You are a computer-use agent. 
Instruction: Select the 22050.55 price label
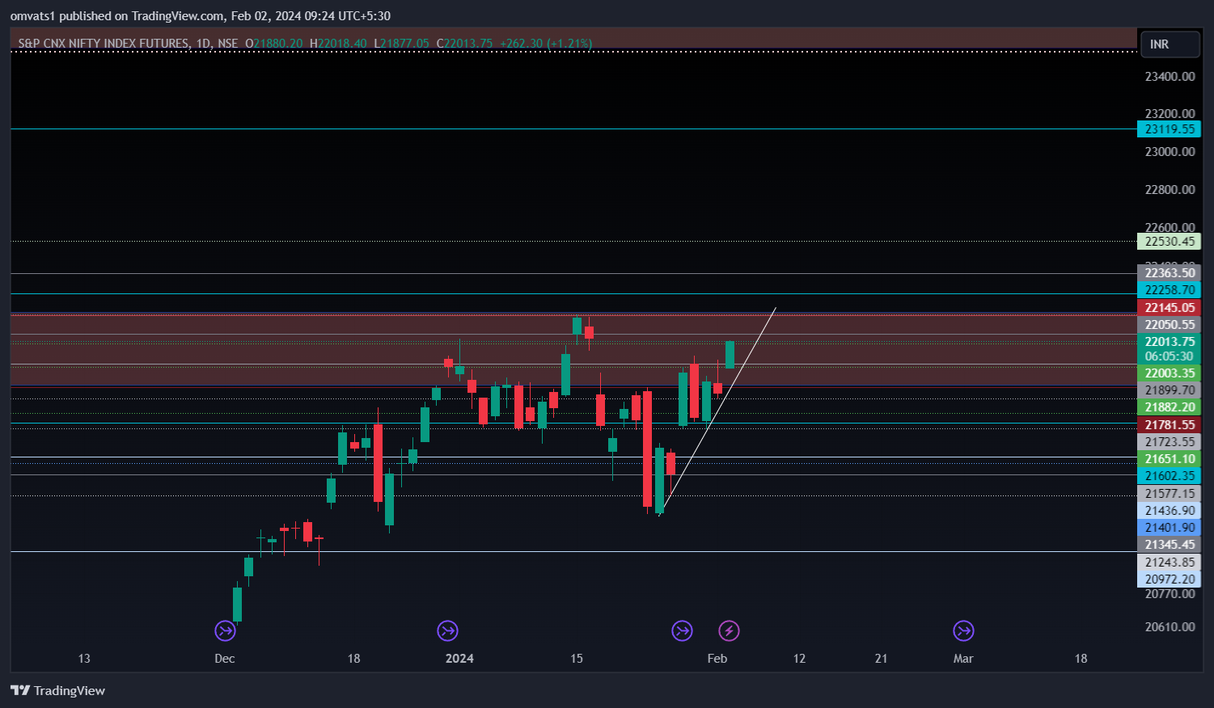pos(1169,325)
